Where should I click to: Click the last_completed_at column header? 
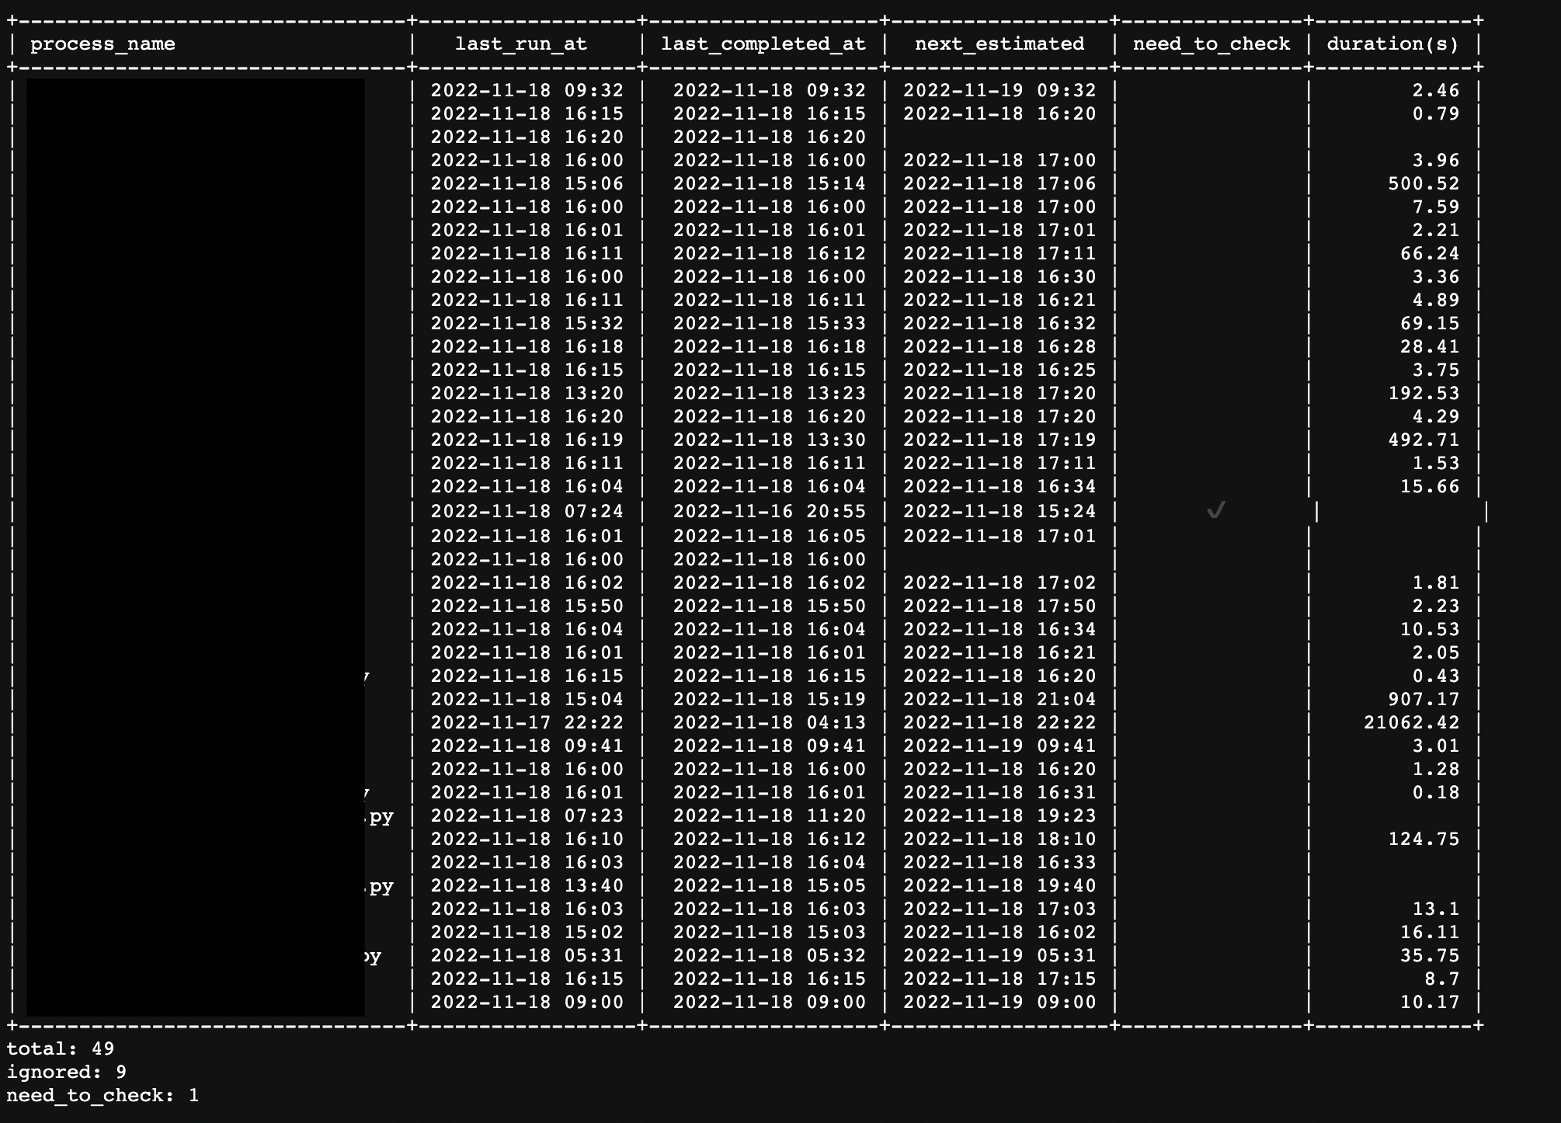763,44
